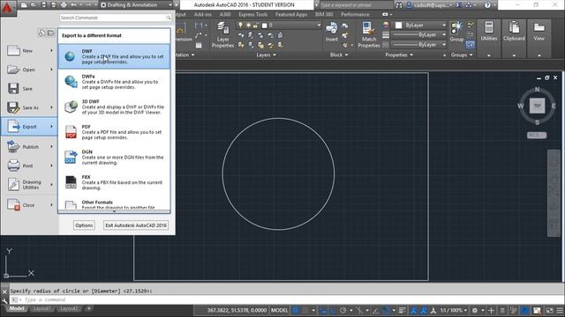Select DWFx export format option
565x317 pixels.
point(114,82)
